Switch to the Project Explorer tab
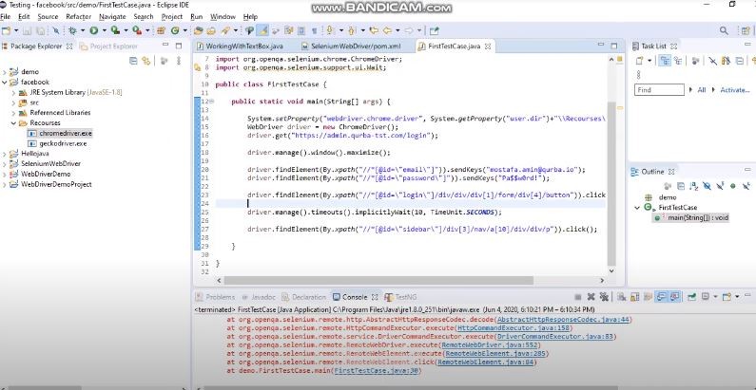 tap(108, 46)
